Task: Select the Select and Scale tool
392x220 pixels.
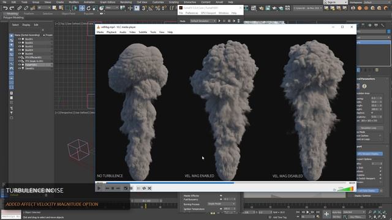Action: pyautogui.click(x=95, y=8)
